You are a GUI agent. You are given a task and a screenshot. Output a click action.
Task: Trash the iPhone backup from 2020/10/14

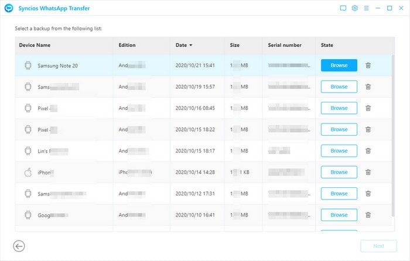(368, 172)
